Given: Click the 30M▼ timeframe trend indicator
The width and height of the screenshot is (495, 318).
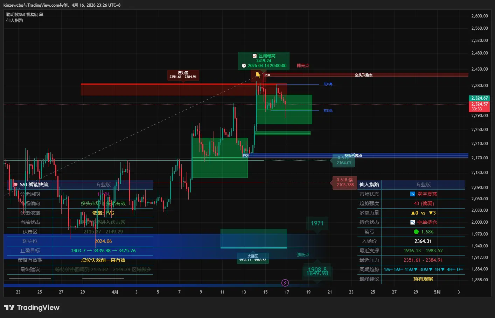Looking at the screenshot, I should pos(426,269).
